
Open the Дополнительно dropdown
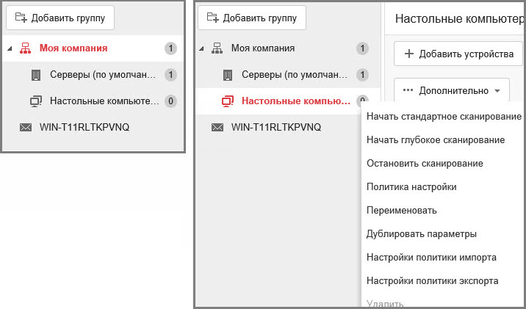[452, 91]
